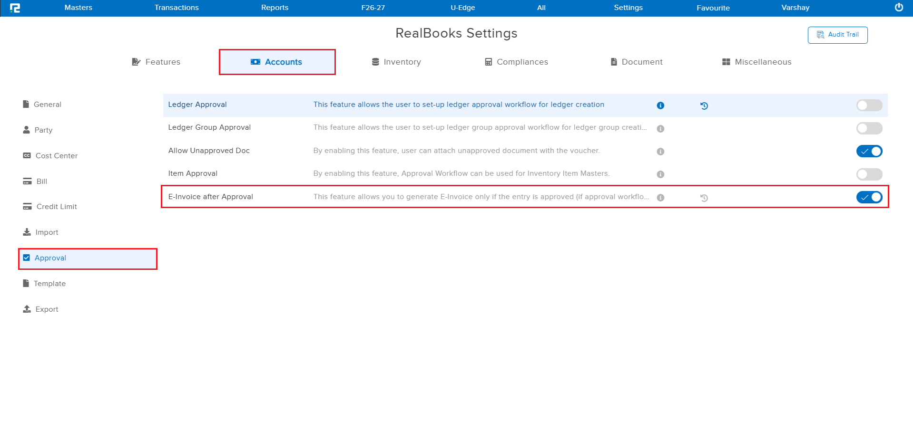Click info icon for E-Invoice after Approval
The width and height of the screenshot is (913, 431).
tap(660, 198)
